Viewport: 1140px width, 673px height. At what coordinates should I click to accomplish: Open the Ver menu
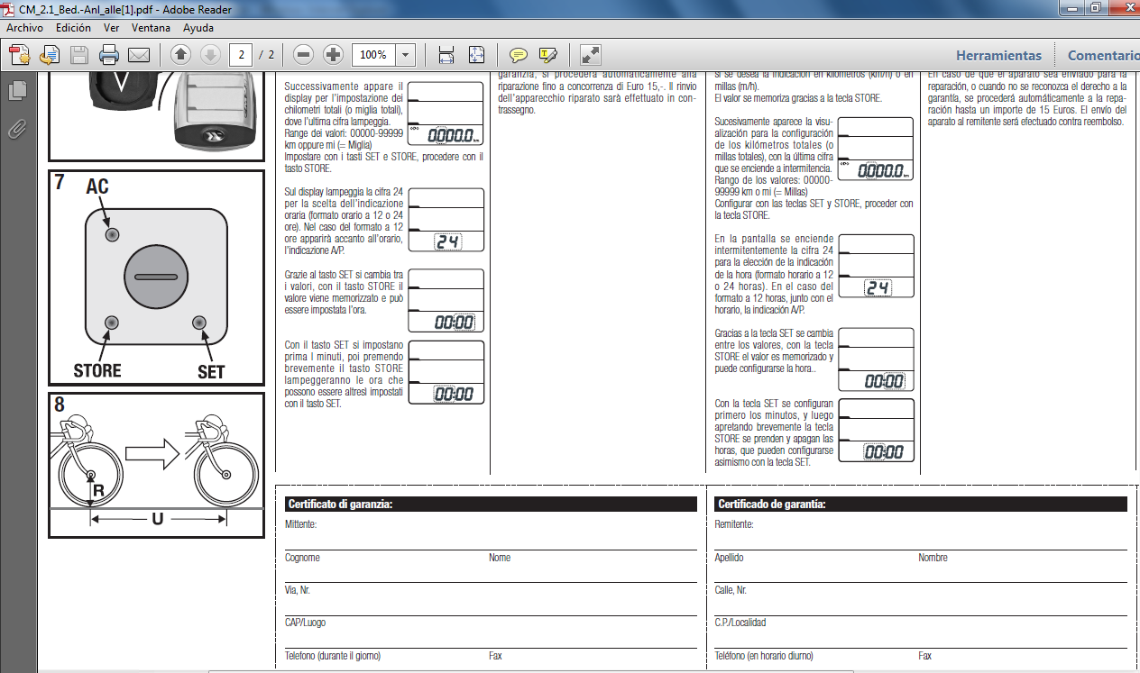[x=112, y=28]
